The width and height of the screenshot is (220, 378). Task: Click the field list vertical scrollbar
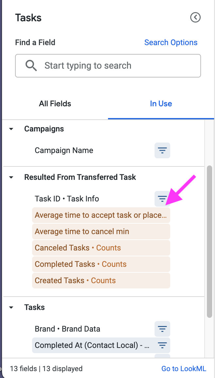tap(210, 242)
